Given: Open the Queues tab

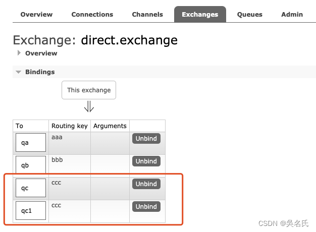Looking at the screenshot, I should pos(250,14).
